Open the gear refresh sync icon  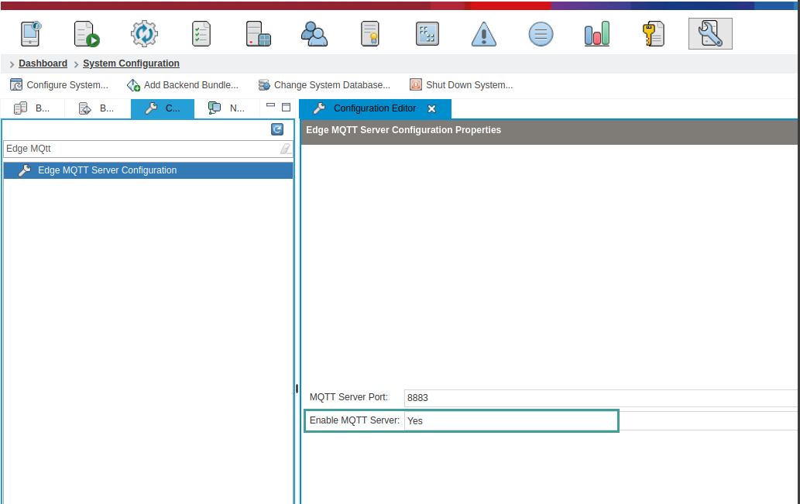click(x=144, y=33)
